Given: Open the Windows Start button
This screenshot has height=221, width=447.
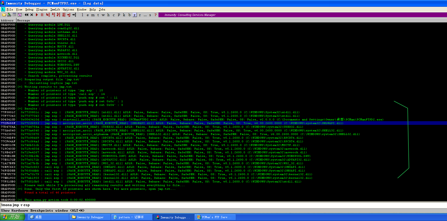Looking at the screenshot, I should (13, 217).
